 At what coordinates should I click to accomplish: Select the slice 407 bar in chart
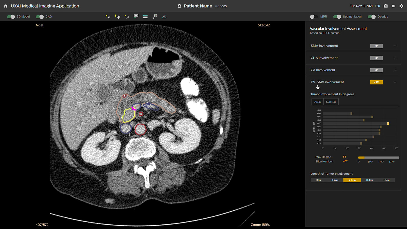356,124
